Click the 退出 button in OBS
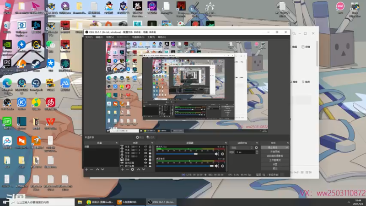Image resolution: width=366 pixels, height=206 pixels. (275, 168)
